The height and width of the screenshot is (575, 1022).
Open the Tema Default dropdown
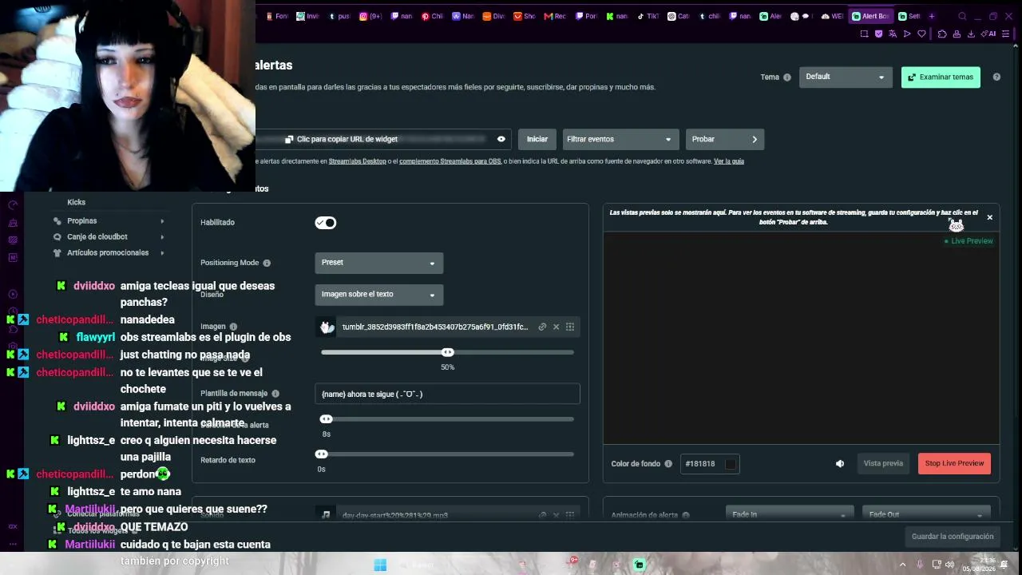coord(845,77)
